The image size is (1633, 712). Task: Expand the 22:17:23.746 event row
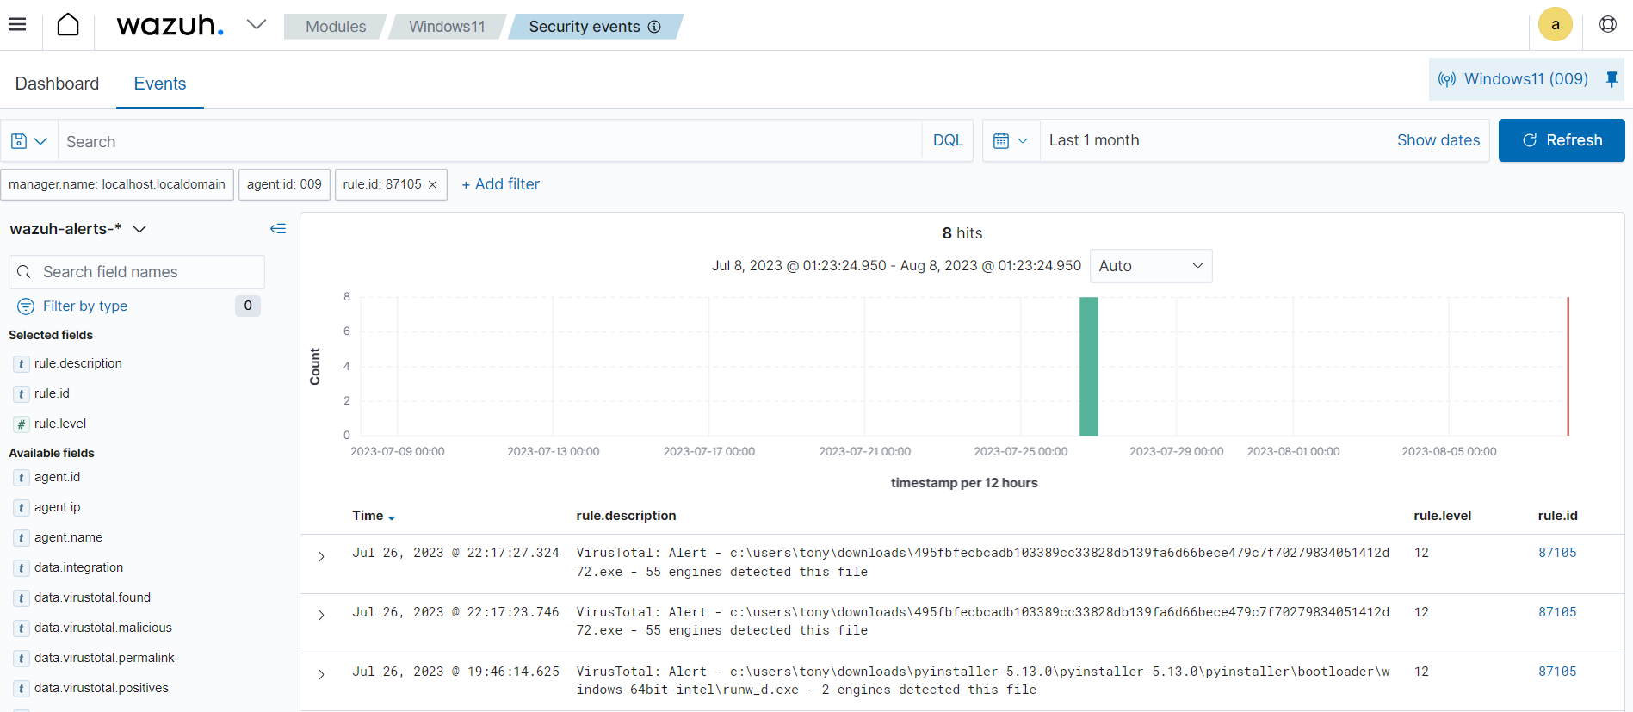(x=321, y=616)
